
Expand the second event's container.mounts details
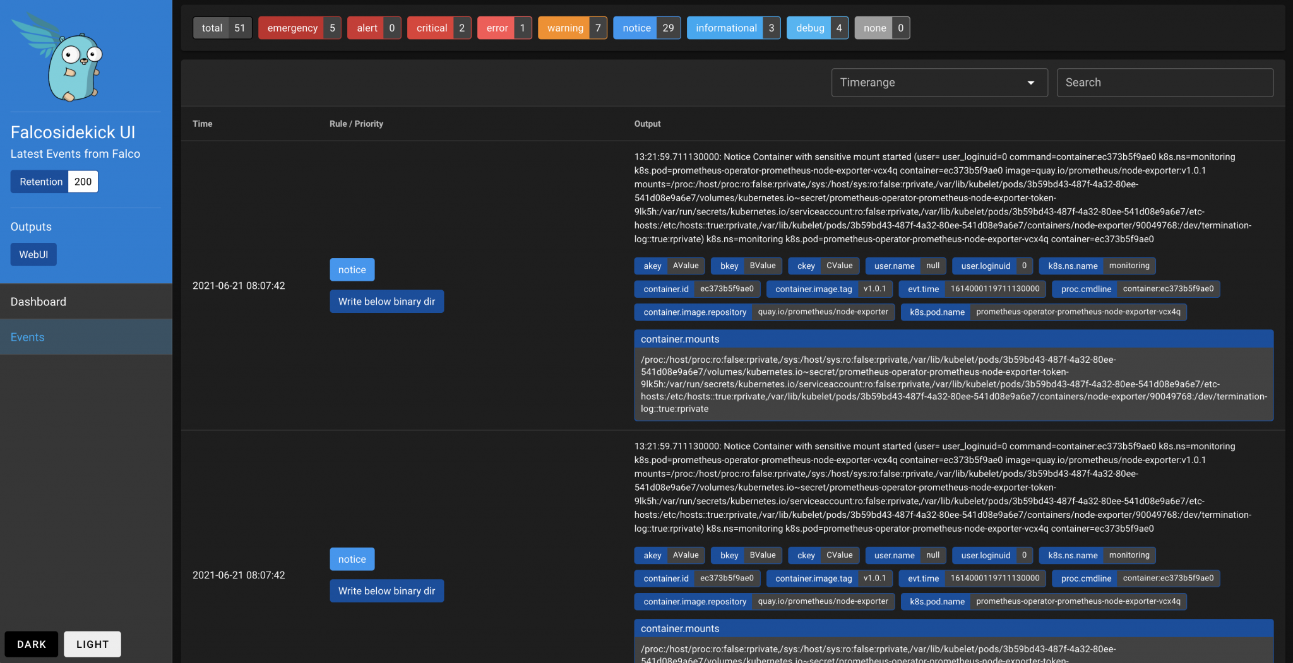tap(953, 628)
